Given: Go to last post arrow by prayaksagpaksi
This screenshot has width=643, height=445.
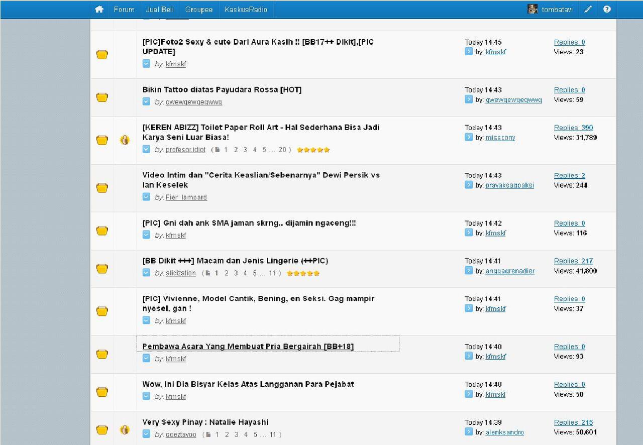Looking at the screenshot, I should (468, 185).
